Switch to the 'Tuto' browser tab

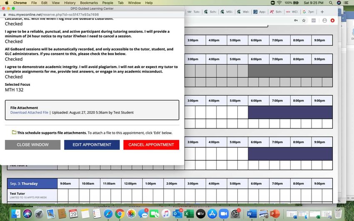tap(194, 12)
